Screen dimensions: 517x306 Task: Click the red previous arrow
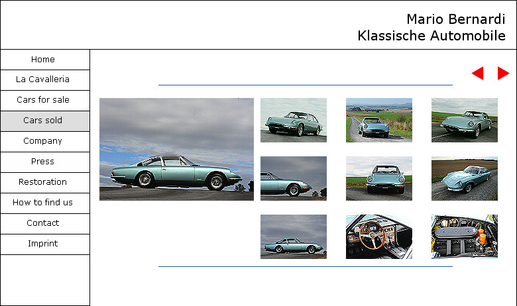tap(477, 73)
